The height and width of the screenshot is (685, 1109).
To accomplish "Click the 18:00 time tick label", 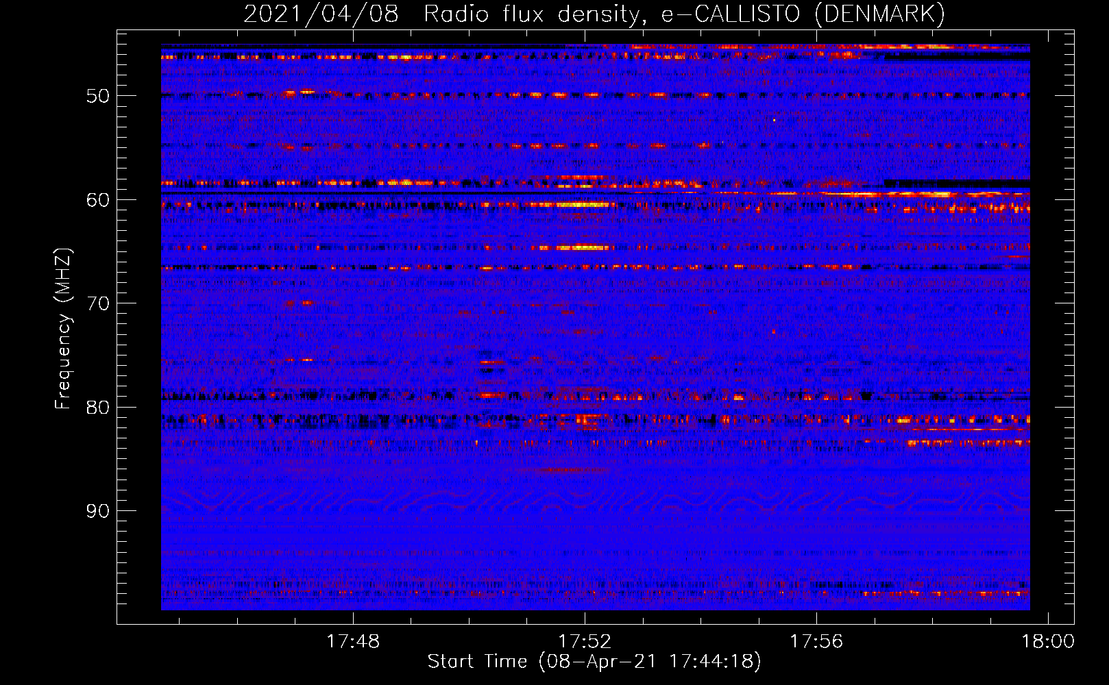I will 1048,642.
